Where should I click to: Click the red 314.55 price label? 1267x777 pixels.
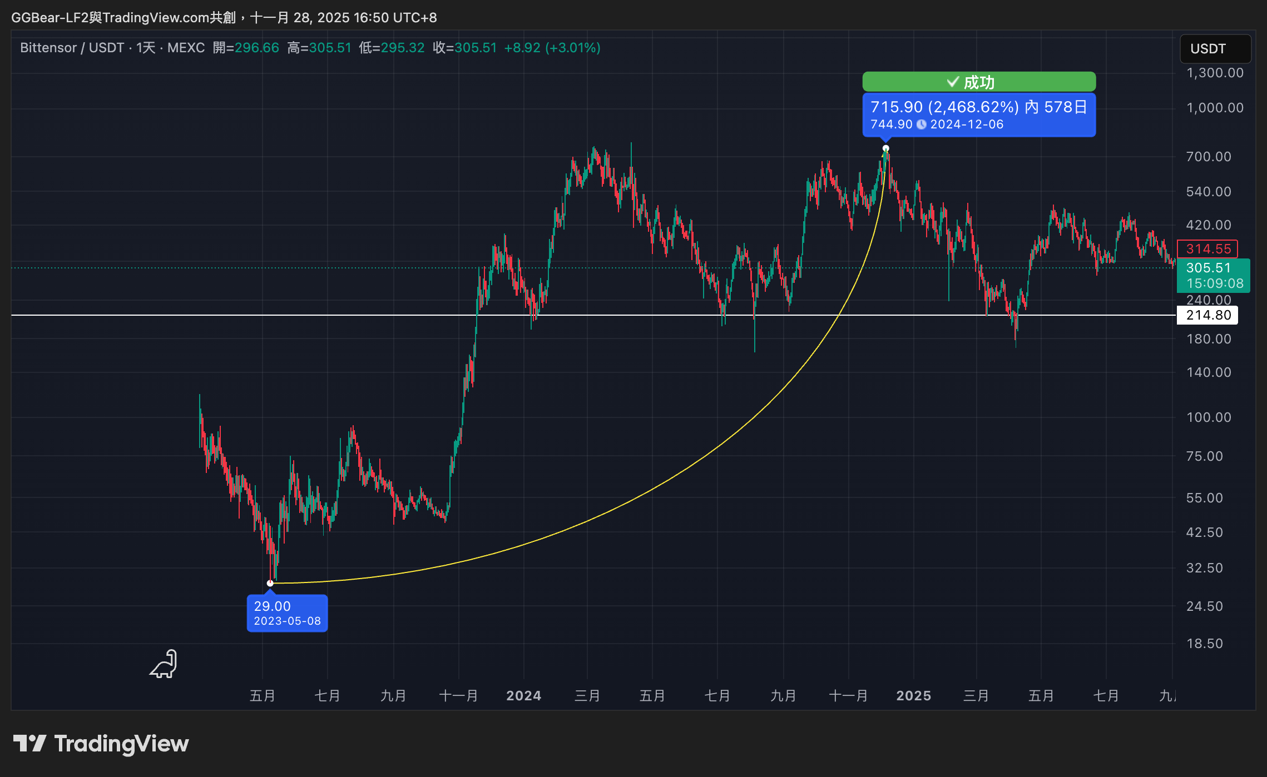[x=1207, y=249]
